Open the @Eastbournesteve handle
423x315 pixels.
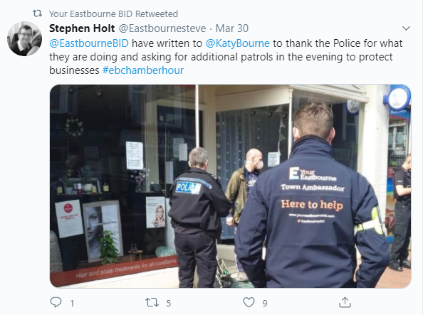162,28
